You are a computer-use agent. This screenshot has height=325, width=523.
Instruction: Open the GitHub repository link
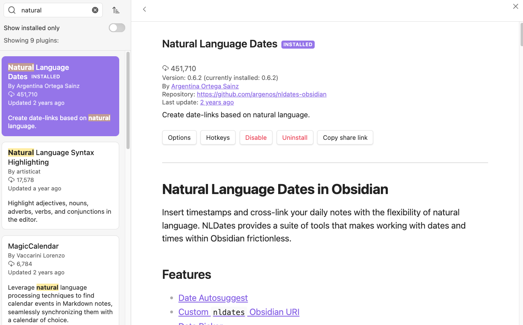coord(261,94)
